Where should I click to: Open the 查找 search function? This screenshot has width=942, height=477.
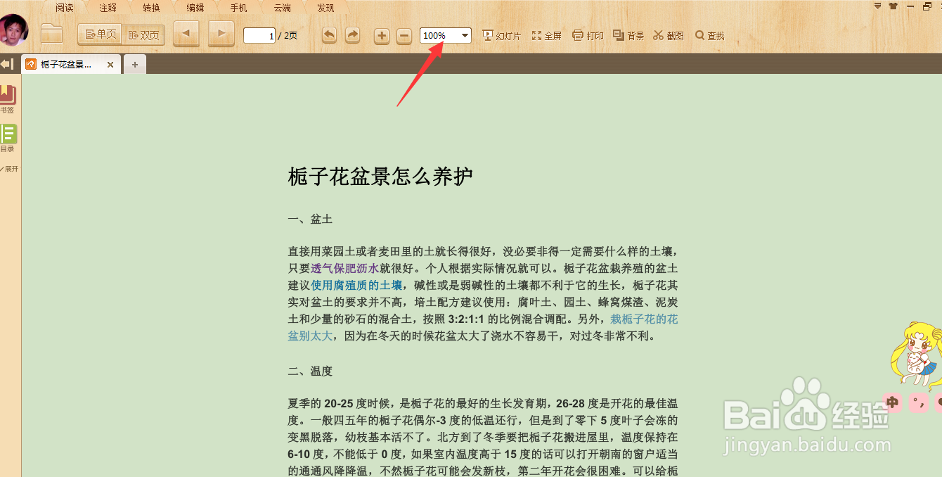(x=709, y=34)
